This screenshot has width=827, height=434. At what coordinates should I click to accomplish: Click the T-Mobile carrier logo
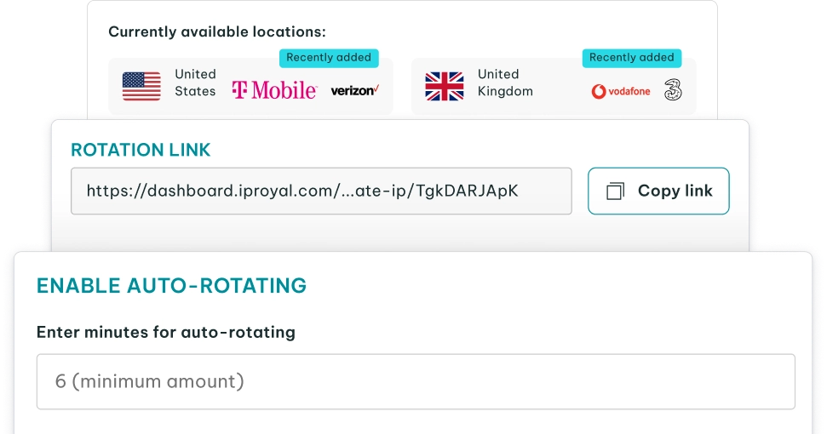click(x=274, y=89)
